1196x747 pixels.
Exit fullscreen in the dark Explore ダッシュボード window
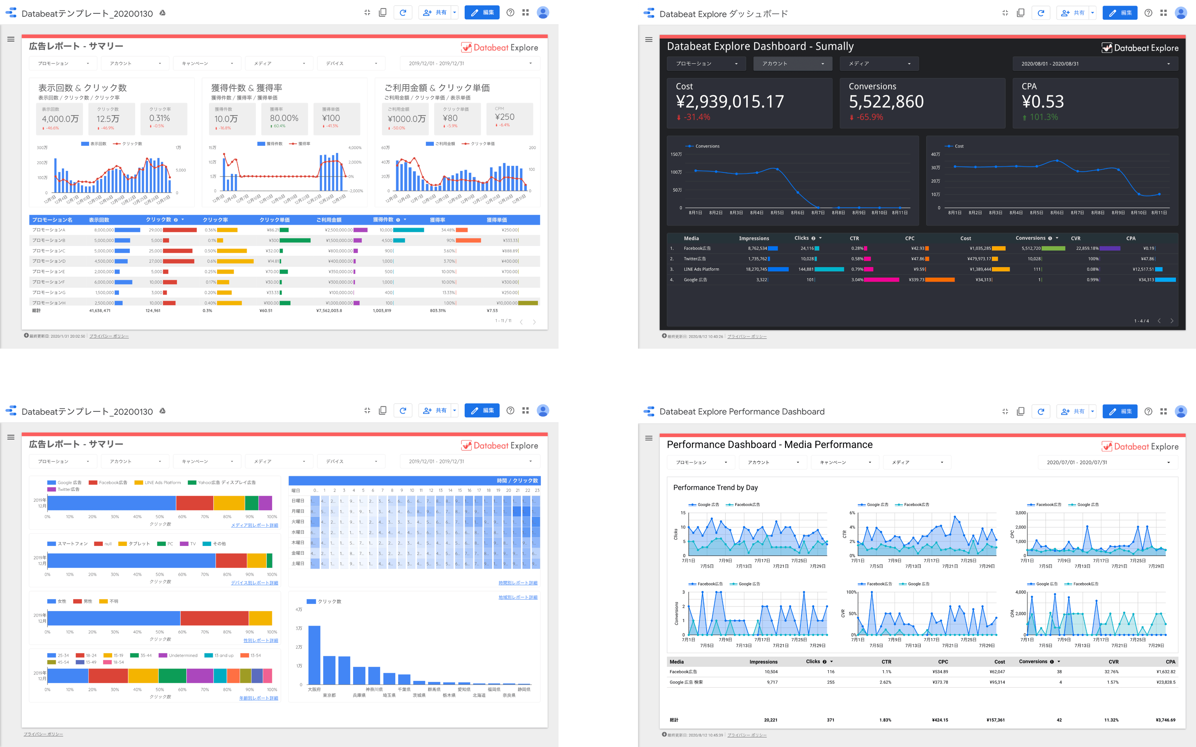coord(1005,13)
